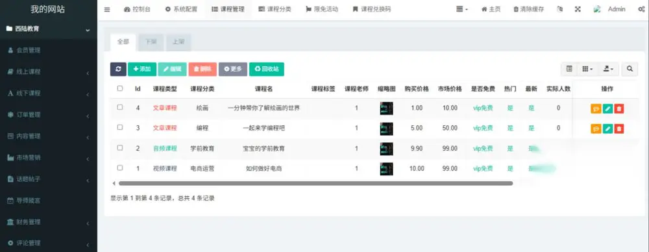649x252 pixels.
Task: Expand 市场营销 sidebar menu
Action: [49, 157]
